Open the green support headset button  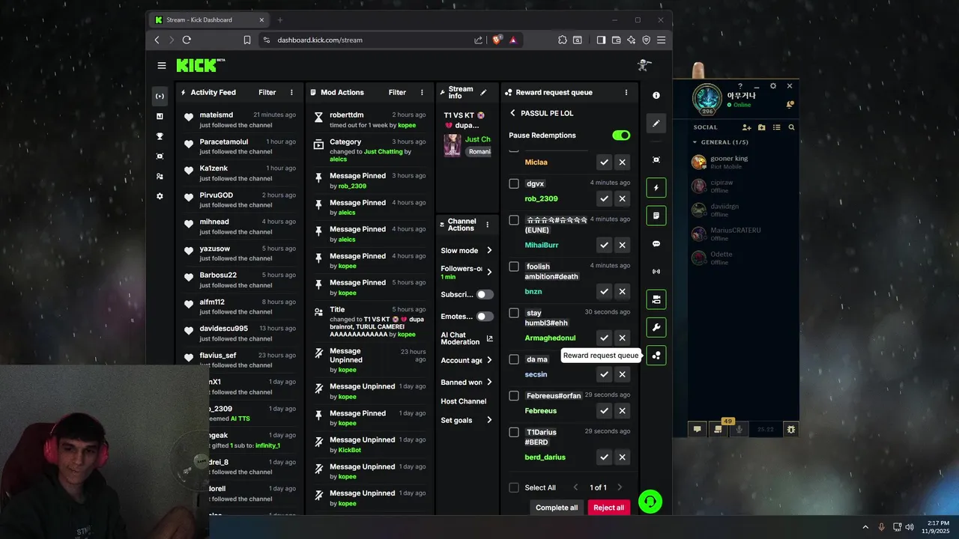point(650,502)
